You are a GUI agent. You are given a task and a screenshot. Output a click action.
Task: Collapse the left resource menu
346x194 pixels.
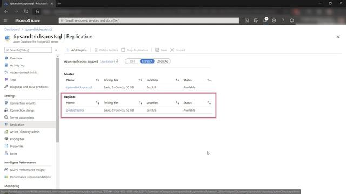(56, 50)
